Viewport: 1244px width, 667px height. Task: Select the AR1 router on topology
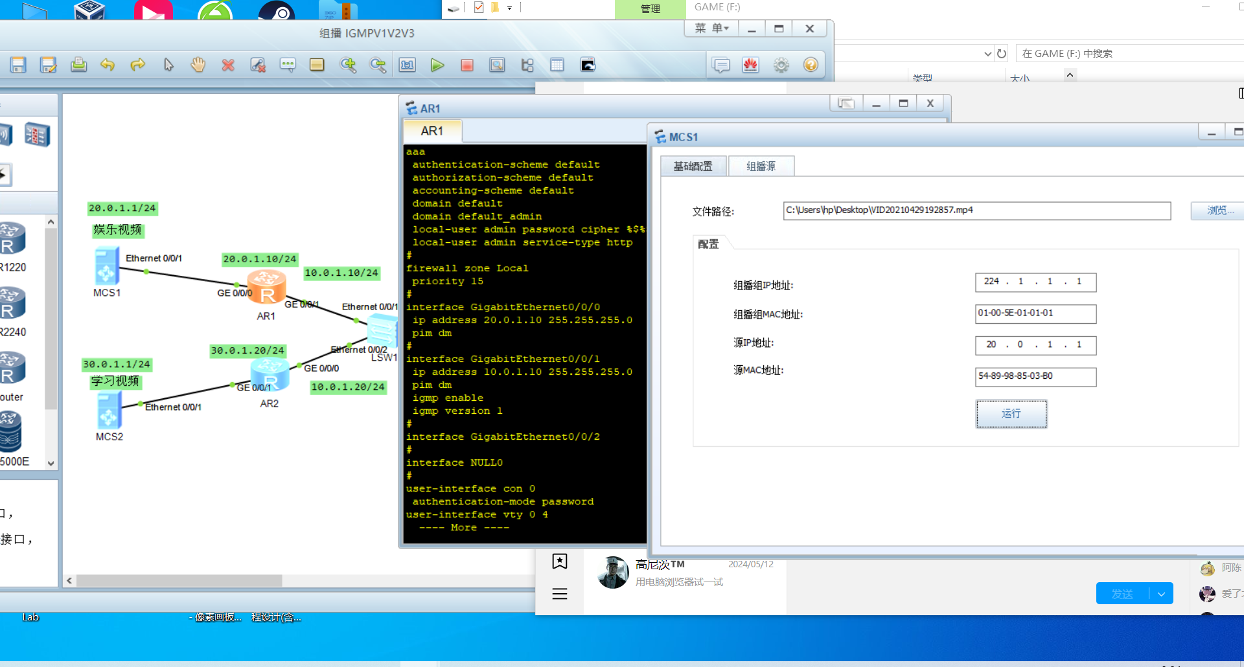(x=266, y=287)
